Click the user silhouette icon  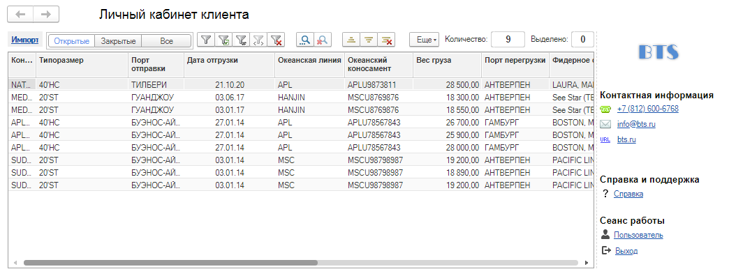605,234
